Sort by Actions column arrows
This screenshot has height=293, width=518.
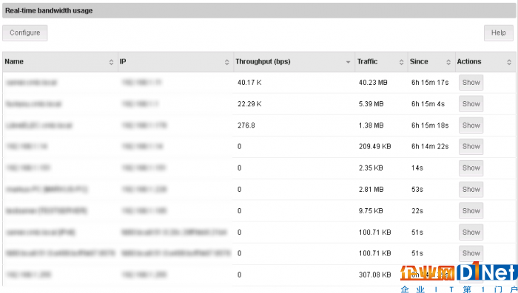(509, 62)
